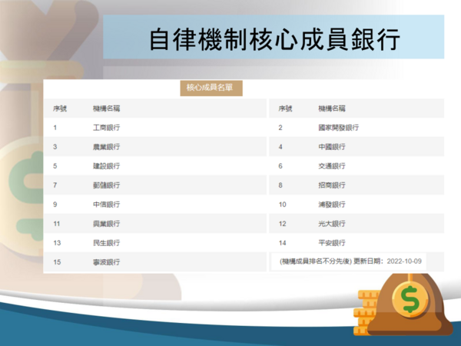Click serial number 12 beside 光大銀行
Screen dimensions: 461x346
[x=282, y=224]
